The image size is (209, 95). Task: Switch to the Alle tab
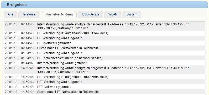pos(11,14)
